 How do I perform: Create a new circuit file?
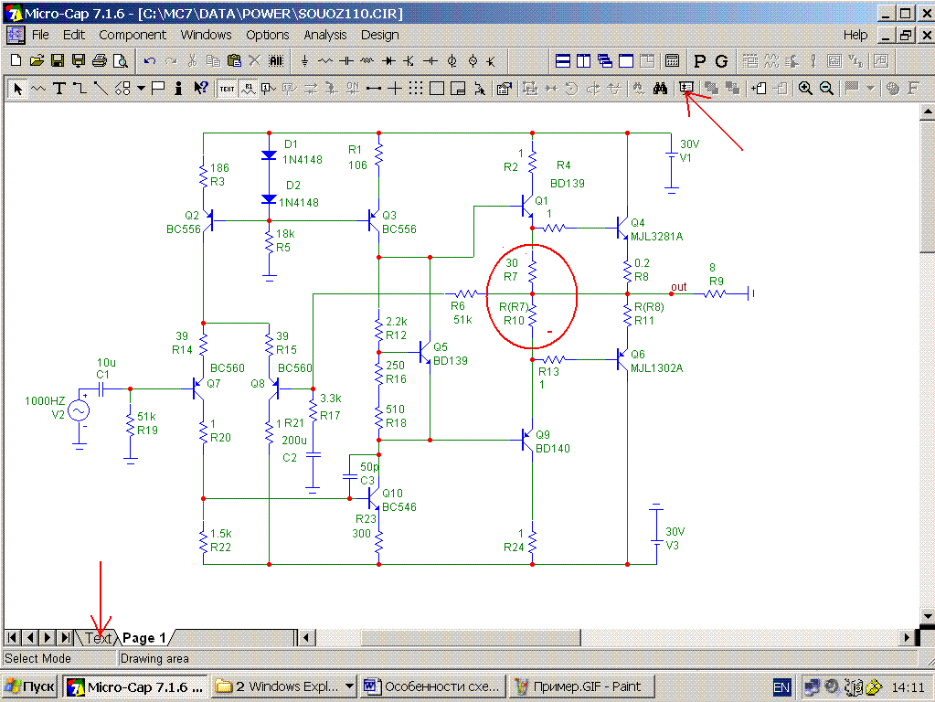16,60
